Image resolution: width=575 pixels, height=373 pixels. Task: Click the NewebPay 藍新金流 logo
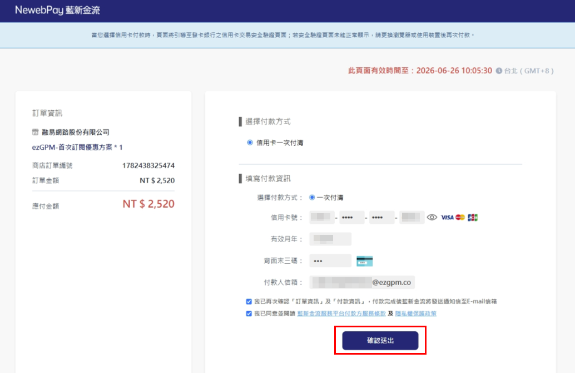(58, 10)
